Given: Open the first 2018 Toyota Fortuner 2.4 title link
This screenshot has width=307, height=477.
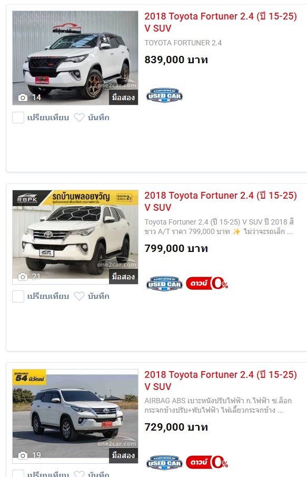Looking at the screenshot, I should tap(220, 22).
